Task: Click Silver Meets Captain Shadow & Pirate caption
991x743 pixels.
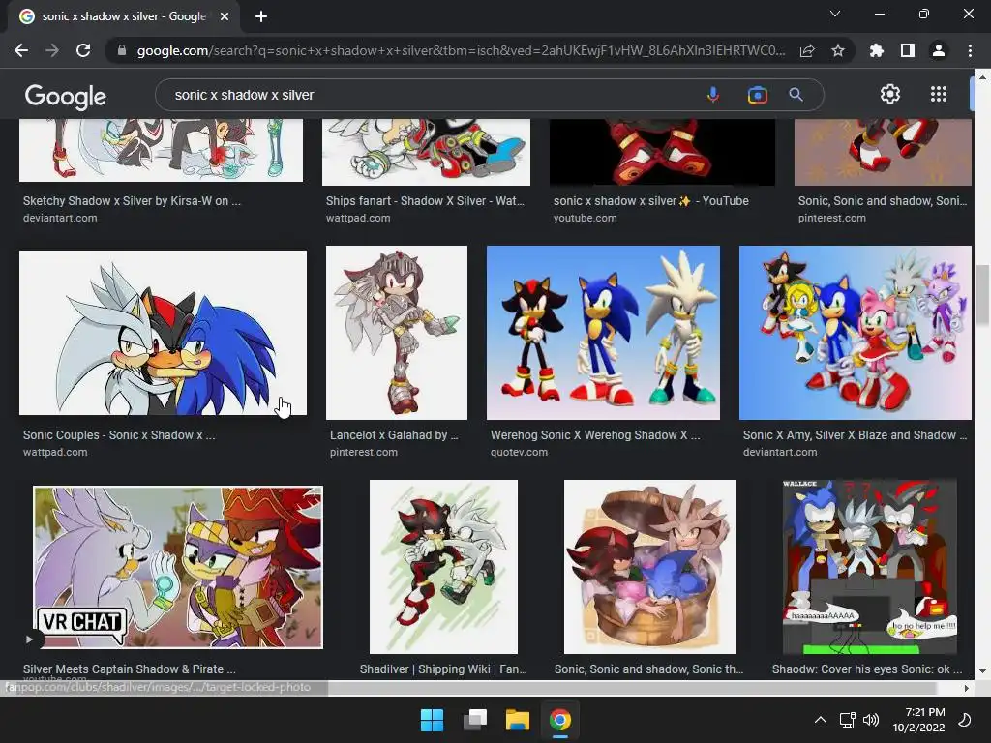Action: click(129, 669)
